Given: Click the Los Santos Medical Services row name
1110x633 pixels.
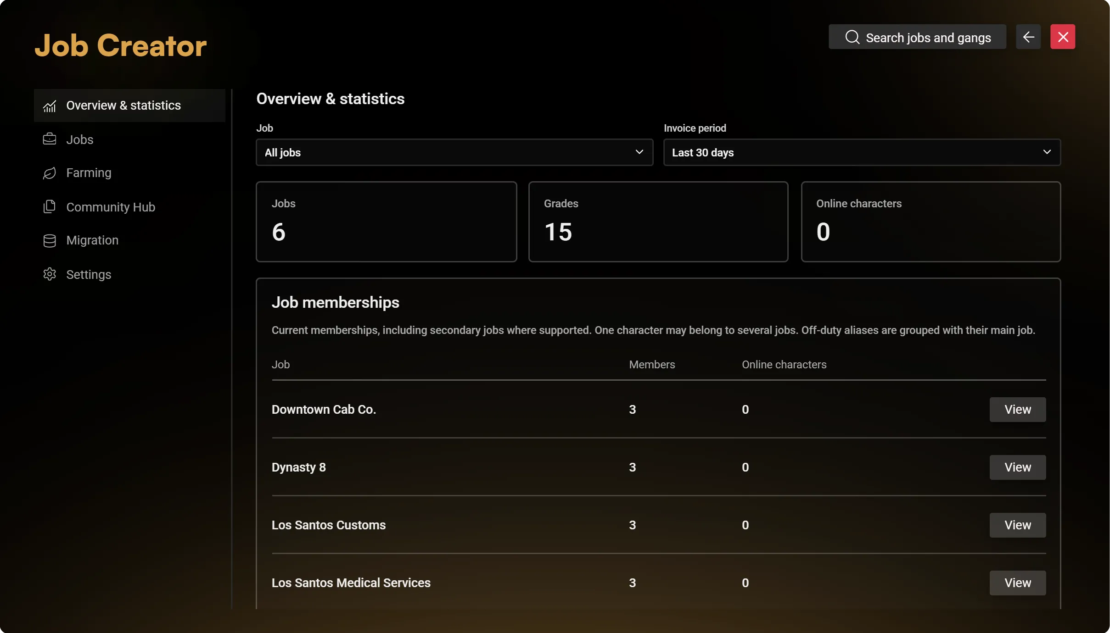Looking at the screenshot, I should [351, 583].
